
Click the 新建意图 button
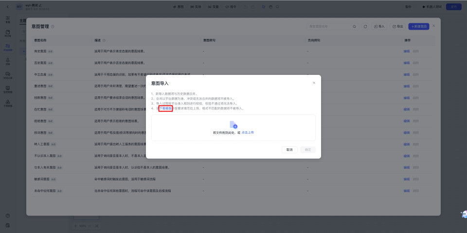[x=419, y=26]
